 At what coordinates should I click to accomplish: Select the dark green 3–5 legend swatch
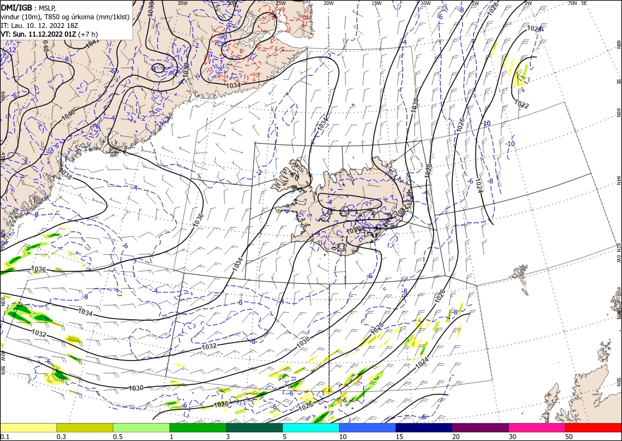(254, 427)
